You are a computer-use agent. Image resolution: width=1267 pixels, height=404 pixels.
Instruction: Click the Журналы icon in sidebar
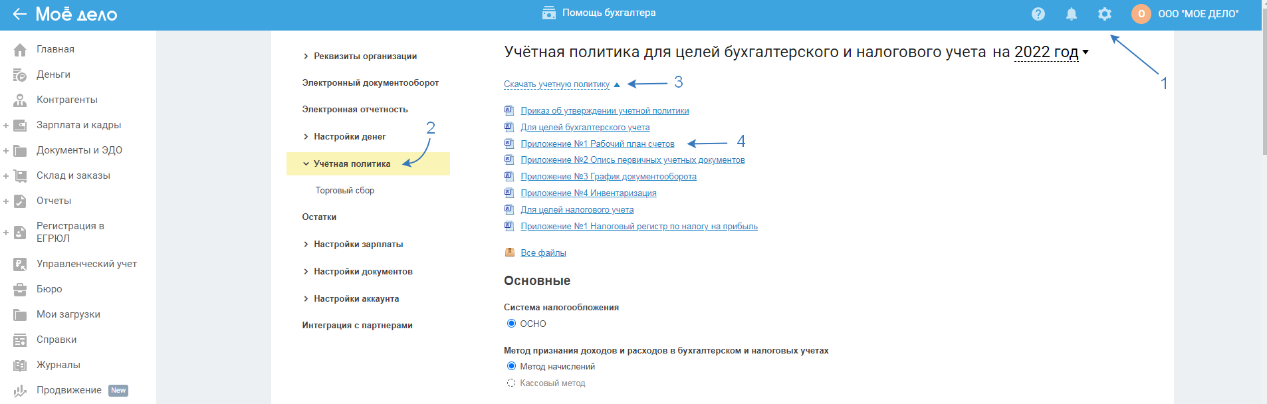(x=20, y=365)
